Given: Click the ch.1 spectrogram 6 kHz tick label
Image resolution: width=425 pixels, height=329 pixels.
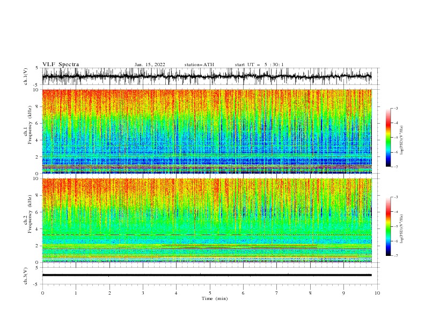Looking at the screenshot, I should [x=37, y=124].
